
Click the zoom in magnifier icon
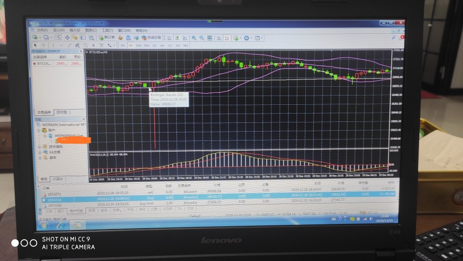tap(194, 38)
